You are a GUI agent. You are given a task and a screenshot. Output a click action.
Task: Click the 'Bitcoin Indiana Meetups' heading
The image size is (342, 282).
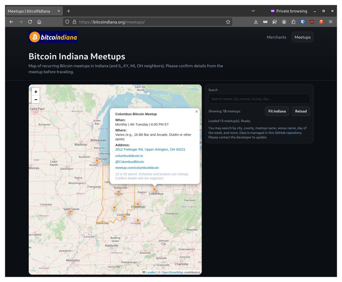pyautogui.click(x=77, y=56)
